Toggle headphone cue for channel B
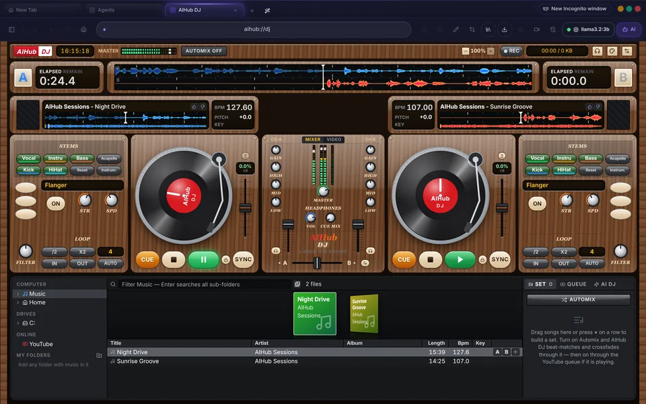This screenshot has height=404, width=646. [x=370, y=250]
